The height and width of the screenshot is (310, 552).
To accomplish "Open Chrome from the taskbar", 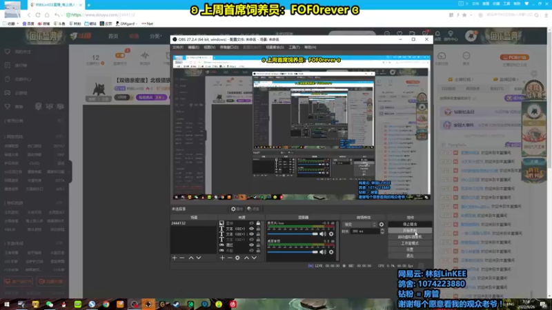I will (x=106, y=304).
